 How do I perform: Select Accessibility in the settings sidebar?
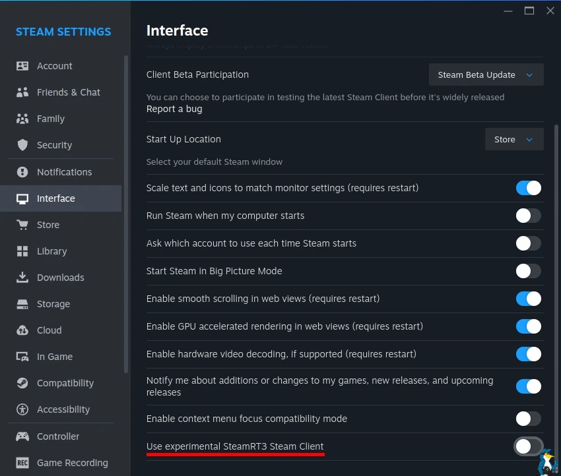click(63, 409)
